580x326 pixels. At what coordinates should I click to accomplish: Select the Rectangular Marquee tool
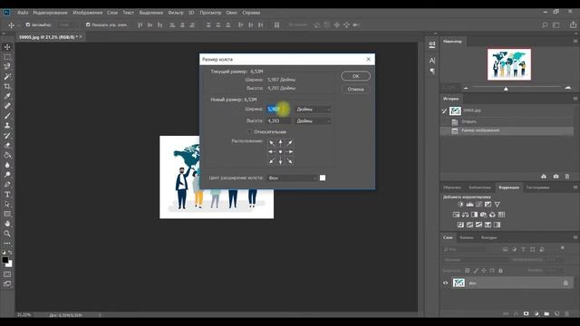tap(7, 57)
